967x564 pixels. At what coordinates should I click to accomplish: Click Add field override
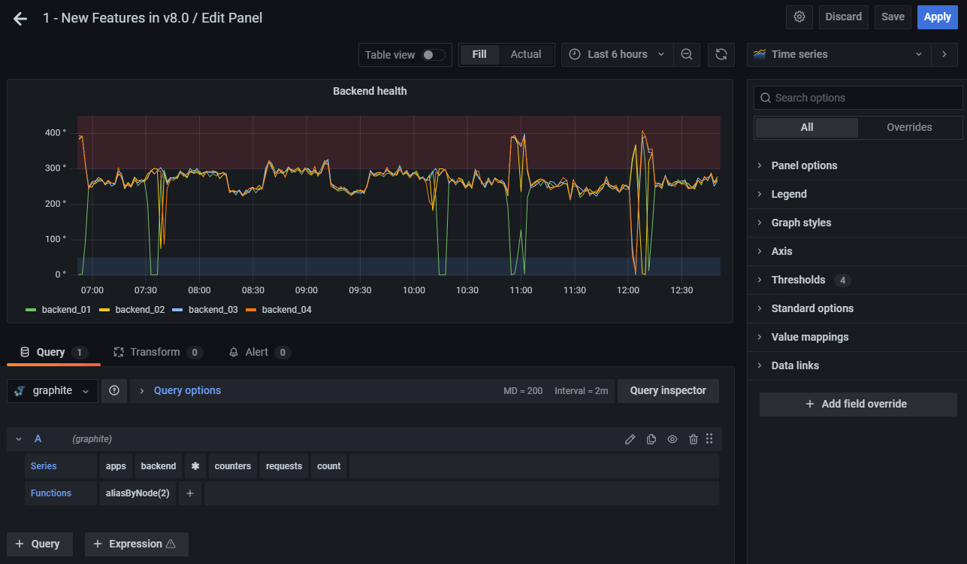tap(857, 404)
